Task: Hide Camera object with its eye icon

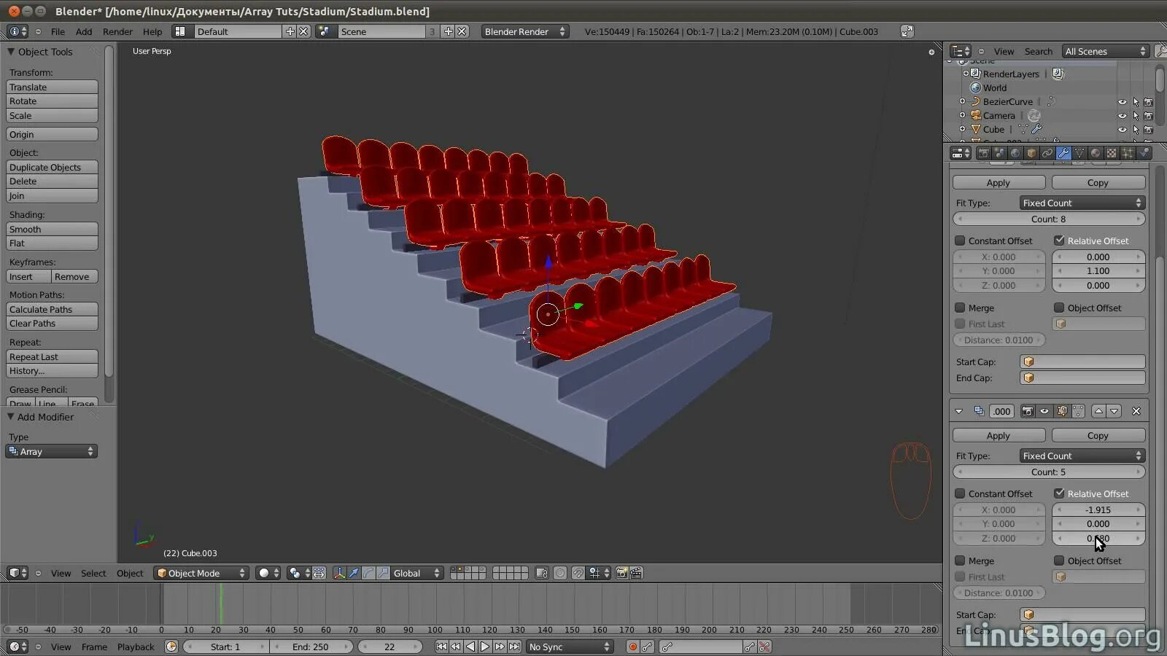Action: tap(1123, 116)
